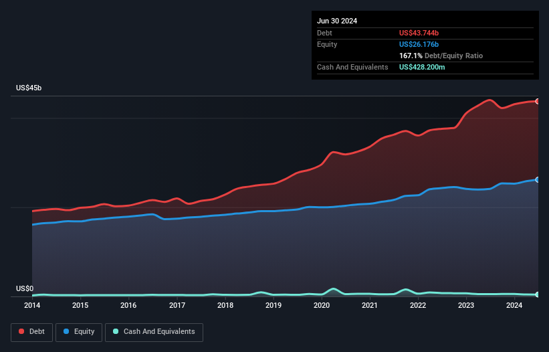
Task: Toggle the Equity series legend button
Action: tap(79, 332)
